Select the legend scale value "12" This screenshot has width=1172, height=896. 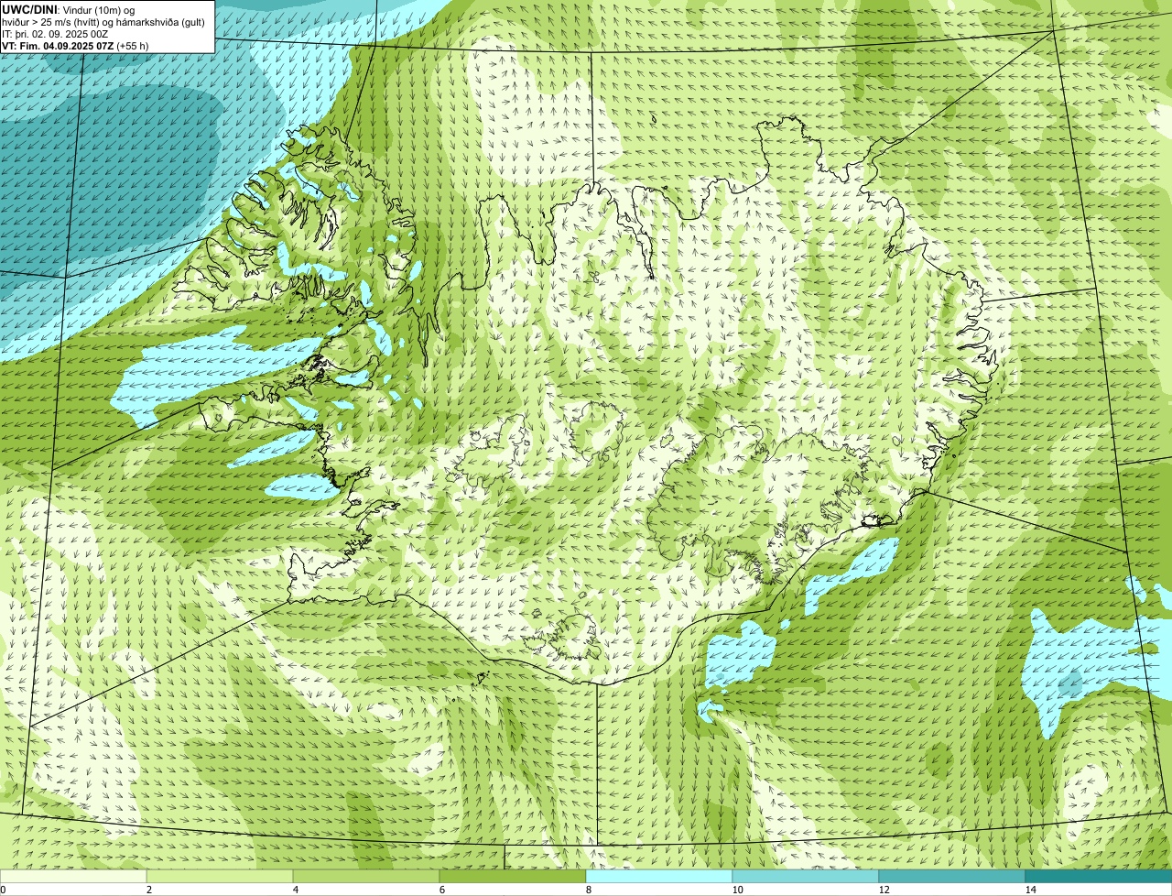[x=884, y=890]
